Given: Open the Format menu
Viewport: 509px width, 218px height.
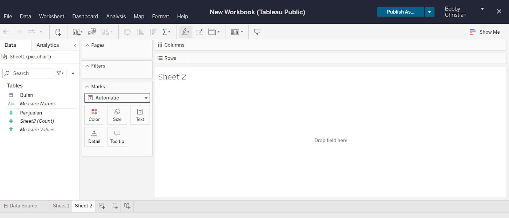Looking at the screenshot, I should [x=161, y=17].
